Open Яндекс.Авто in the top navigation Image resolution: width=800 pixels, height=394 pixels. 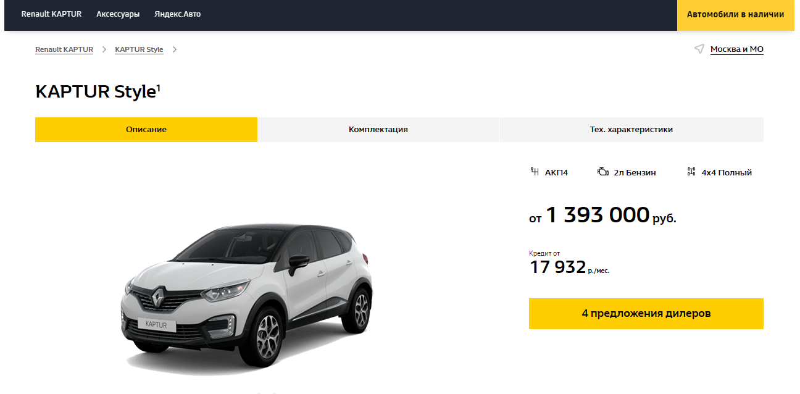(177, 14)
